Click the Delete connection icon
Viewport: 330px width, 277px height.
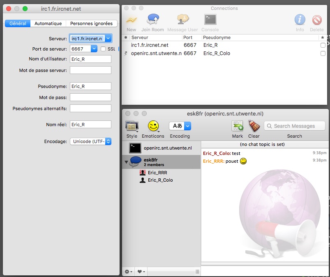pyautogui.click(x=317, y=20)
